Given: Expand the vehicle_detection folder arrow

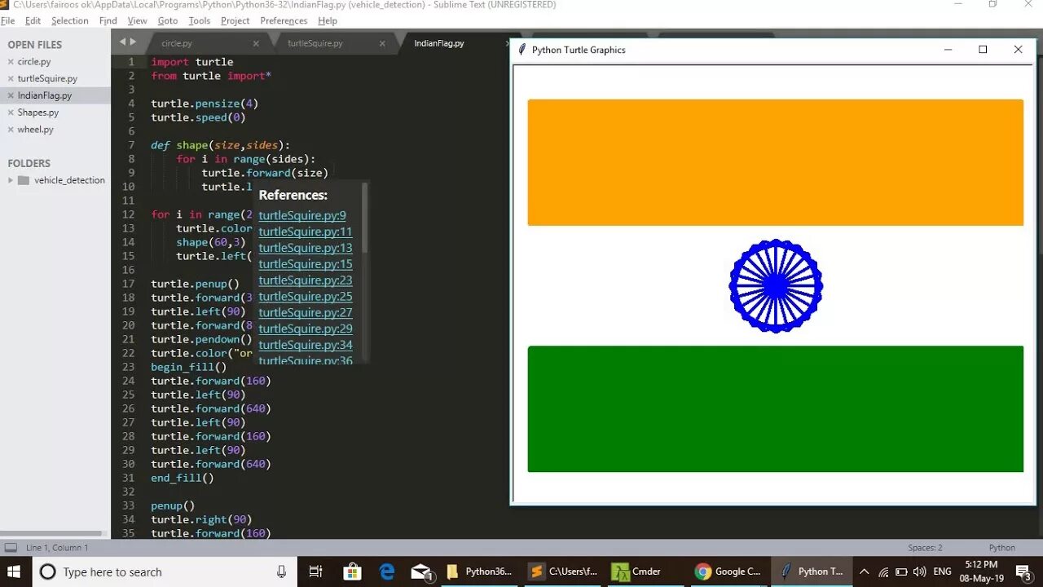Looking at the screenshot, I should (11, 180).
